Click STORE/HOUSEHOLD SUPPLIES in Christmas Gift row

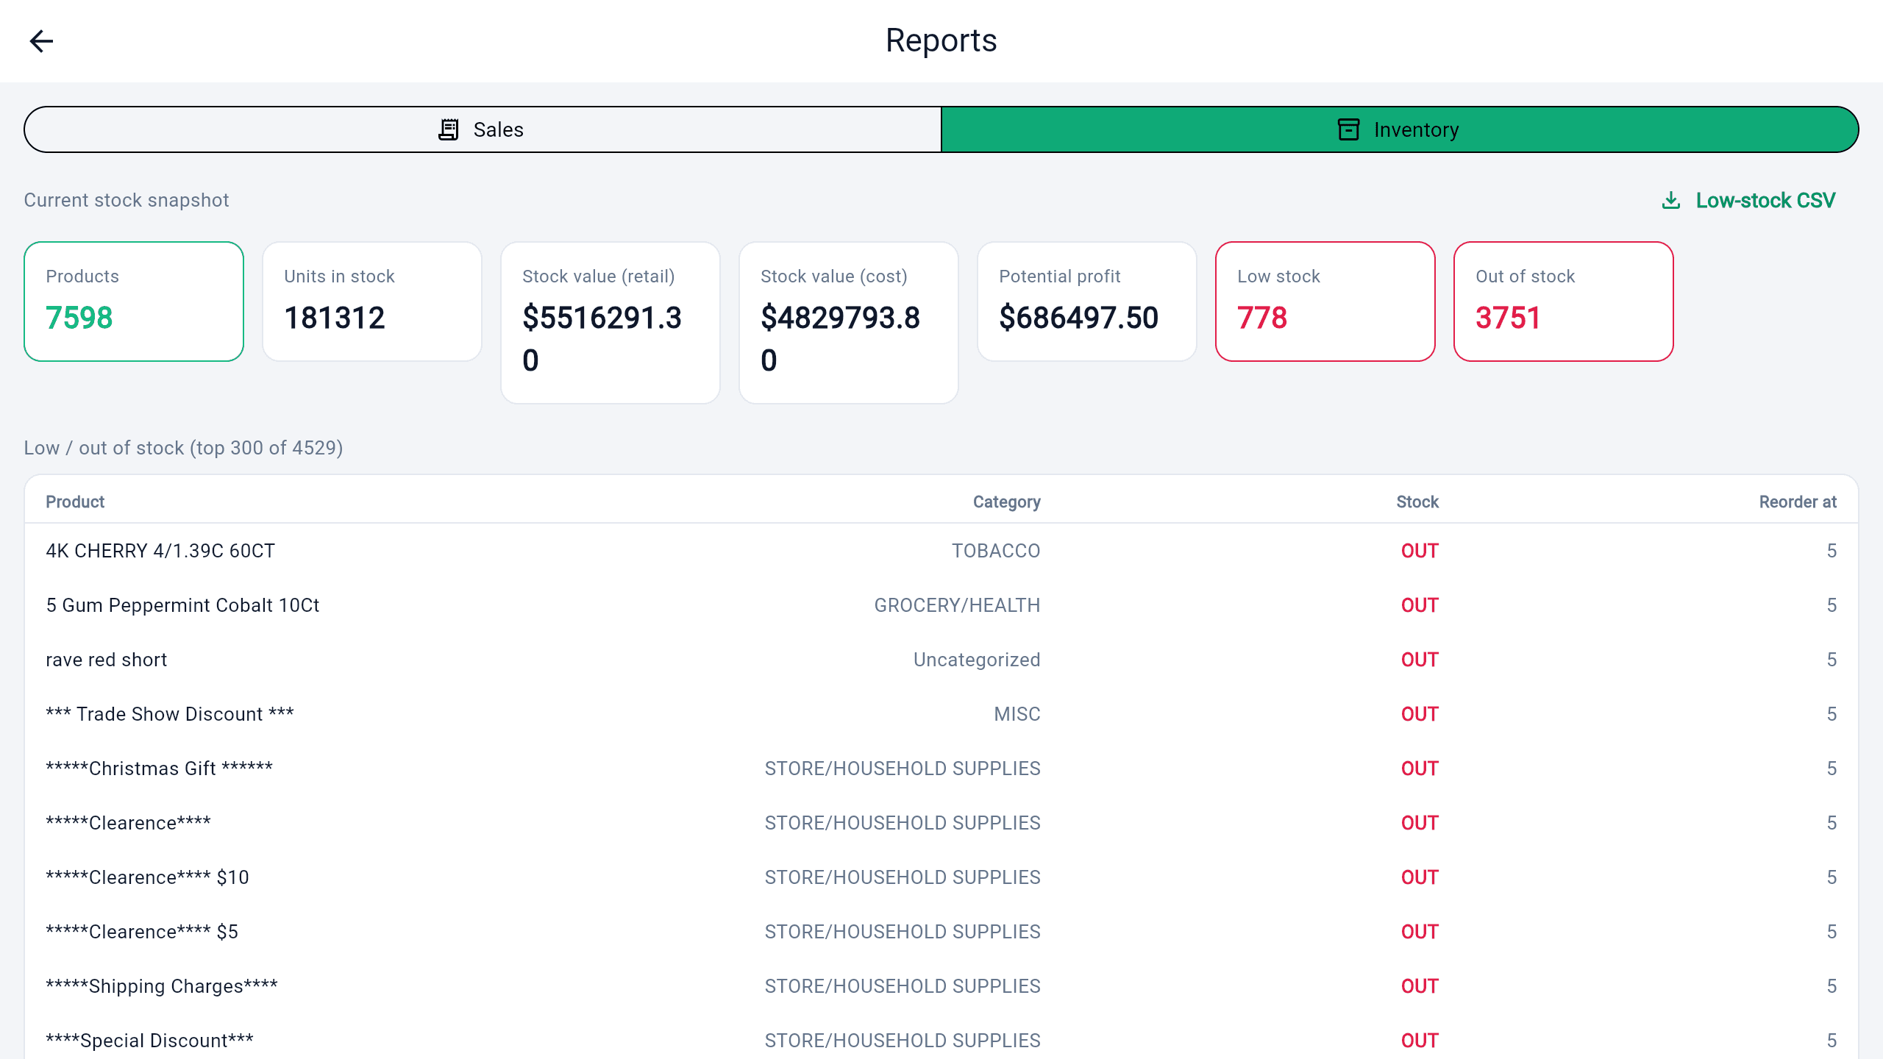pyautogui.click(x=903, y=769)
